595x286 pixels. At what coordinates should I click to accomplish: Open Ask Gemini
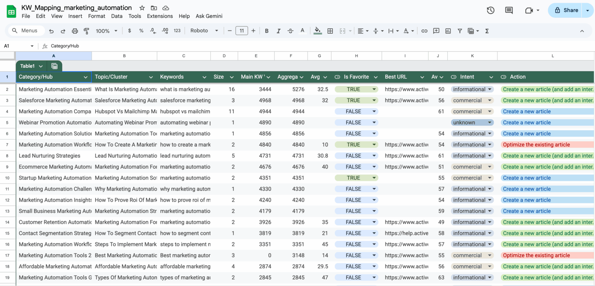tap(209, 16)
